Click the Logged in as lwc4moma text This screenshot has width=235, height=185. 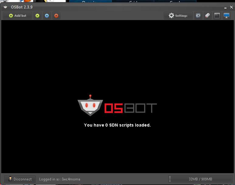pos(60,179)
